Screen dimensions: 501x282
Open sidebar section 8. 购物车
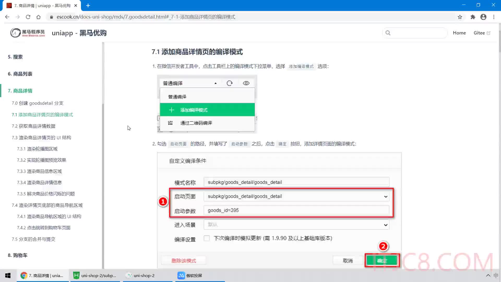[17, 255]
